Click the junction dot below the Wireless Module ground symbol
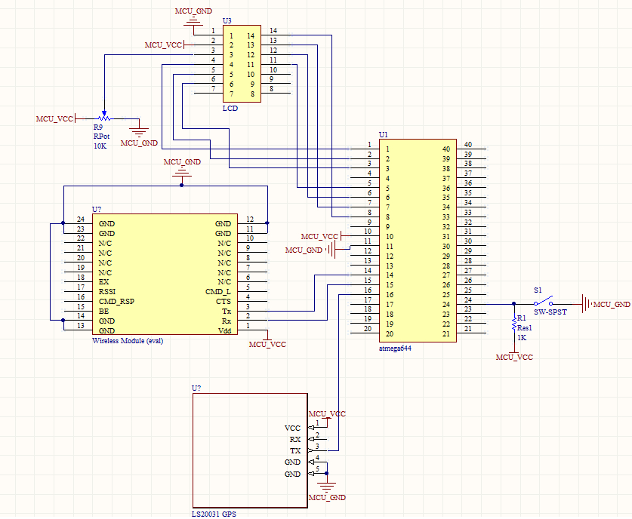 pyautogui.click(x=182, y=186)
